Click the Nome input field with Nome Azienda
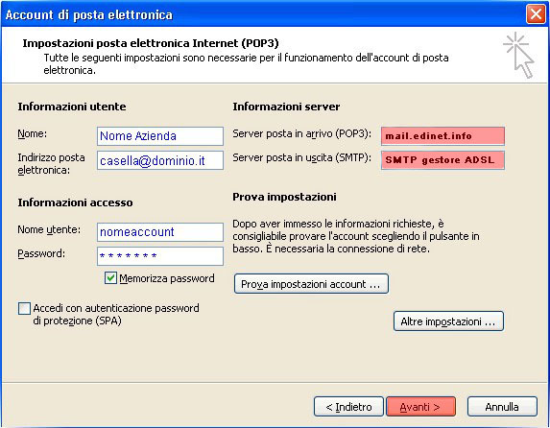This screenshot has height=428, width=550. [x=160, y=136]
